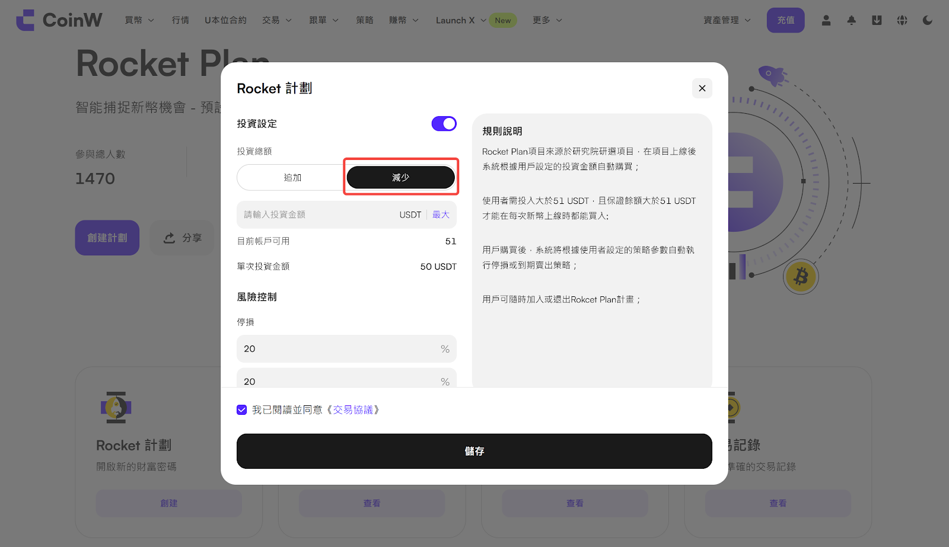949x547 pixels.
Task: Uncheck the 我已閱讀並同意 checkbox
Action: [242, 410]
